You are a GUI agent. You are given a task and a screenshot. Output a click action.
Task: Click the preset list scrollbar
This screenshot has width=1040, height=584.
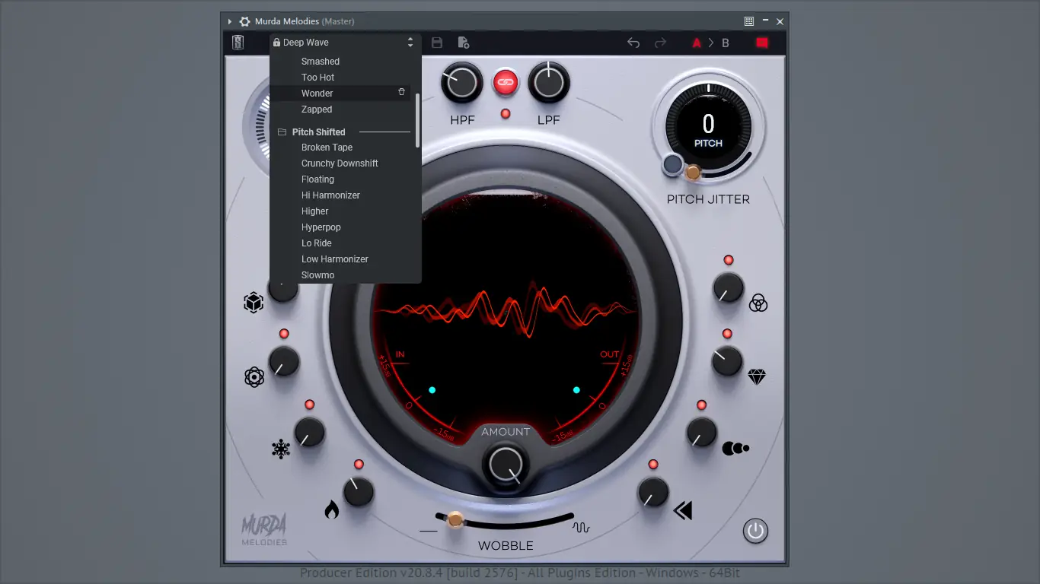tap(417, 120)
